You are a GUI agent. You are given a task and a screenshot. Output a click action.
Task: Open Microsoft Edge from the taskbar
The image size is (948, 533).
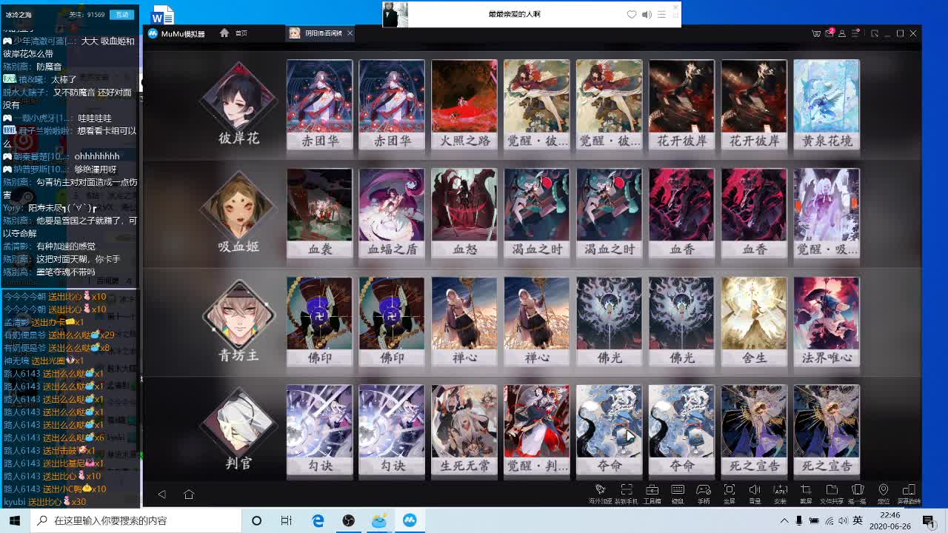(318, 520)
